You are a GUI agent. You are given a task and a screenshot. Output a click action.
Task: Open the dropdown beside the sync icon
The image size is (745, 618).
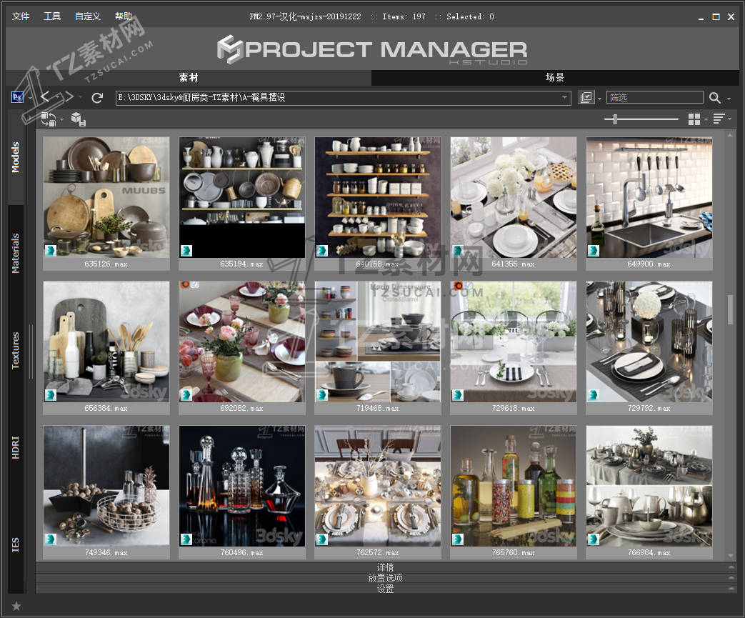pyautogui.click(x=61, y=119)
